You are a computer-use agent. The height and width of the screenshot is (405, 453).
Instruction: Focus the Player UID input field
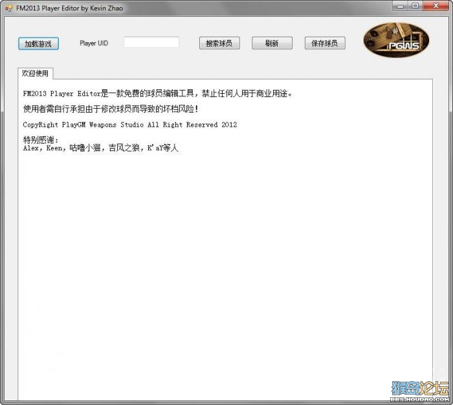[x=151, y=43]
